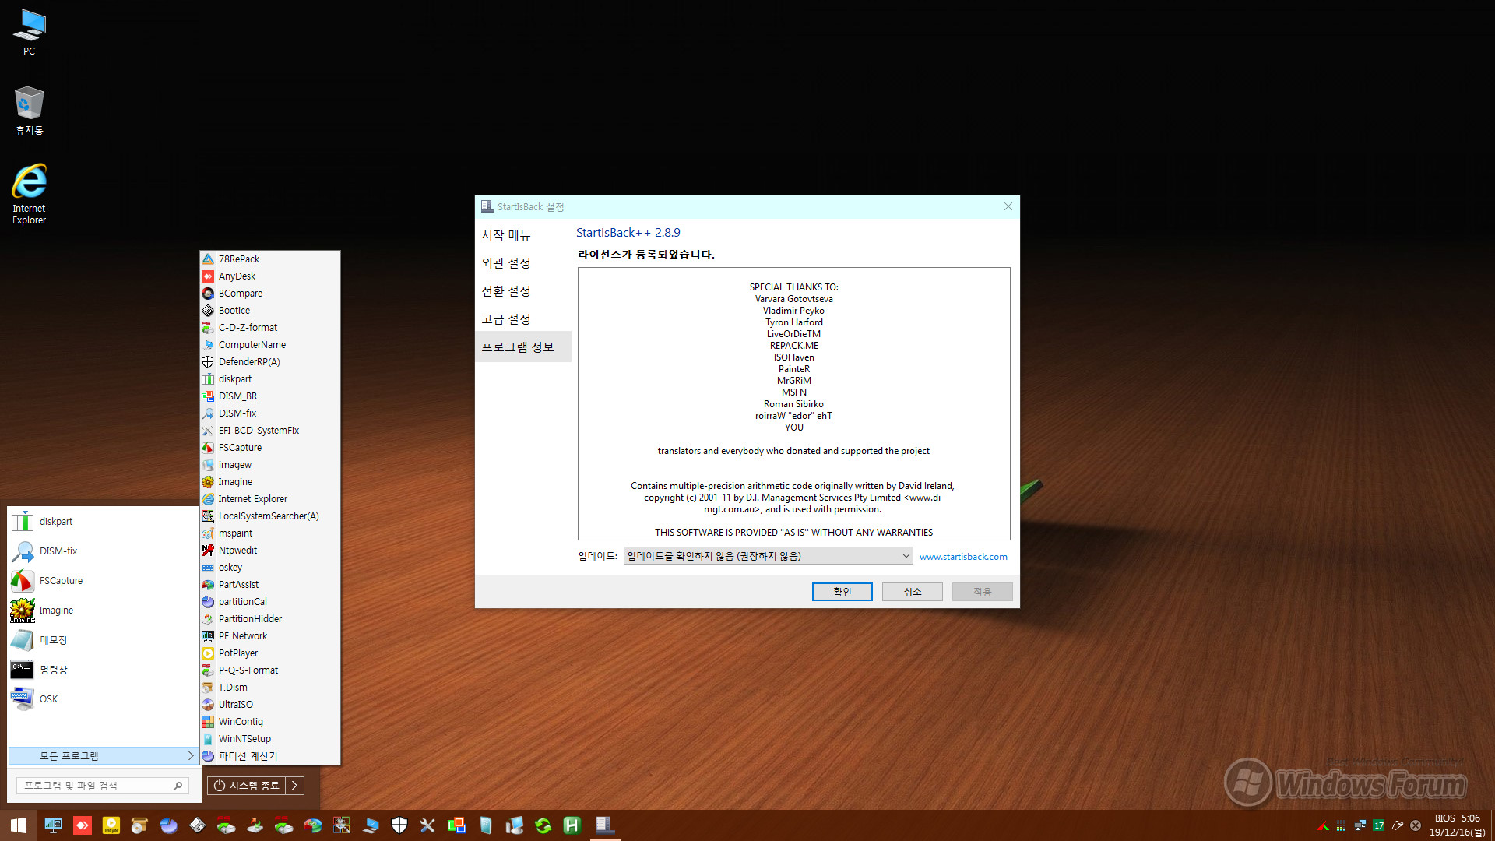Open mspaint in programs list
Viewport: 1495px width, 841px height.
click(269, 533)
